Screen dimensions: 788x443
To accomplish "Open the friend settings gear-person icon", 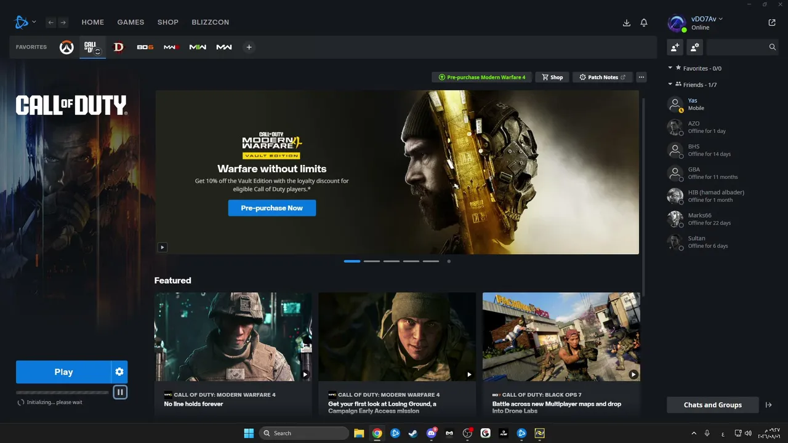I will pos(695,47).
